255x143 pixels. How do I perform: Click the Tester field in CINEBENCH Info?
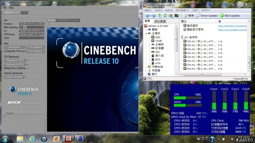tap(31, 38)
